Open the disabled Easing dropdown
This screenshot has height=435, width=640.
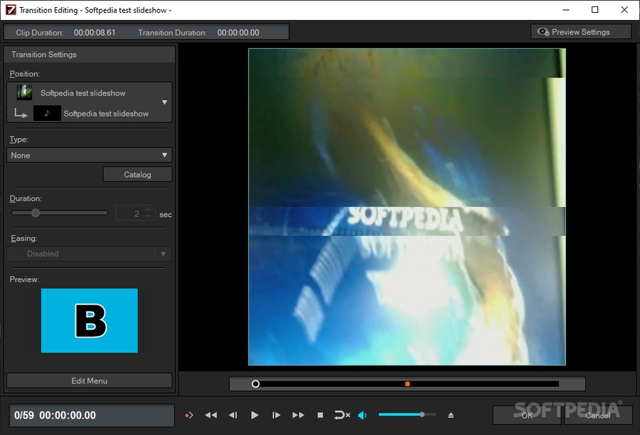(90, 254)
